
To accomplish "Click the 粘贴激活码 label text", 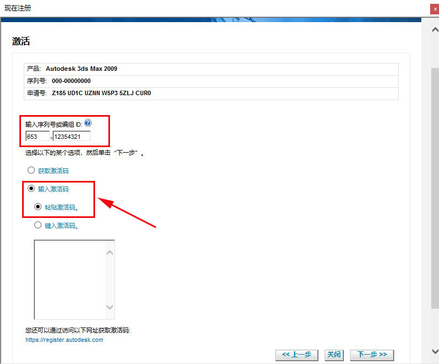I will point(61,207).
